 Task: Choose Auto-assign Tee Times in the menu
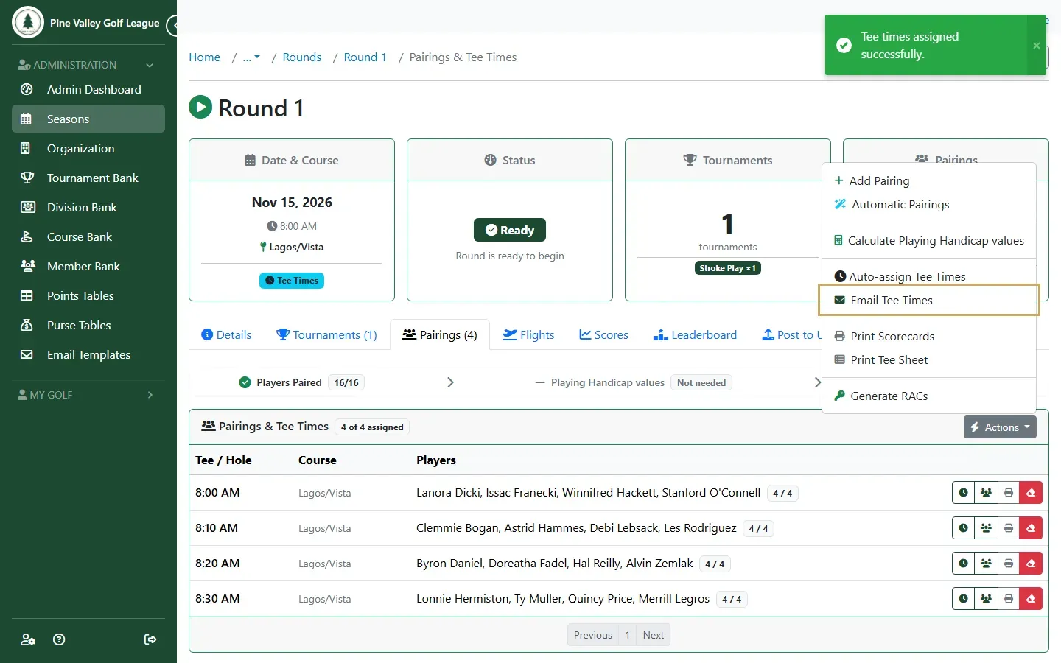point(929,277)
